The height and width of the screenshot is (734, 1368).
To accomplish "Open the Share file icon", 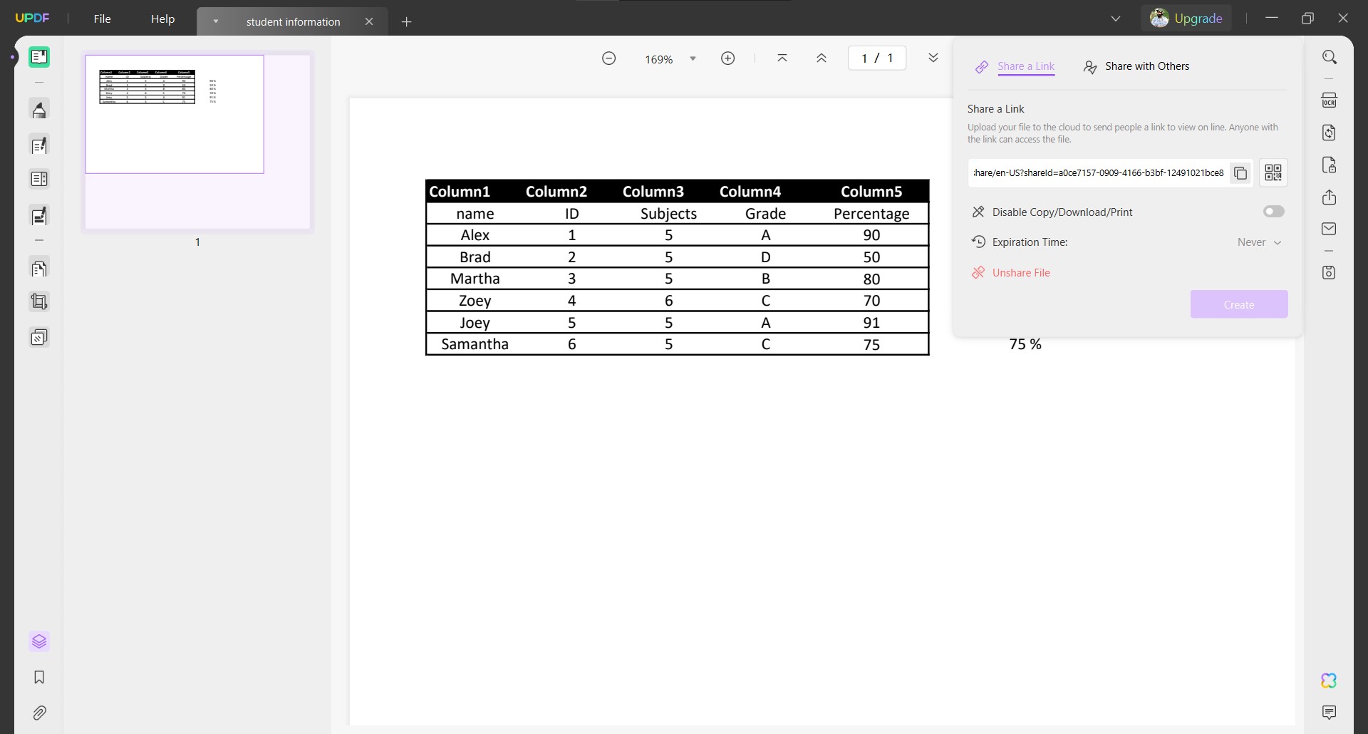I will (1330, 197).
